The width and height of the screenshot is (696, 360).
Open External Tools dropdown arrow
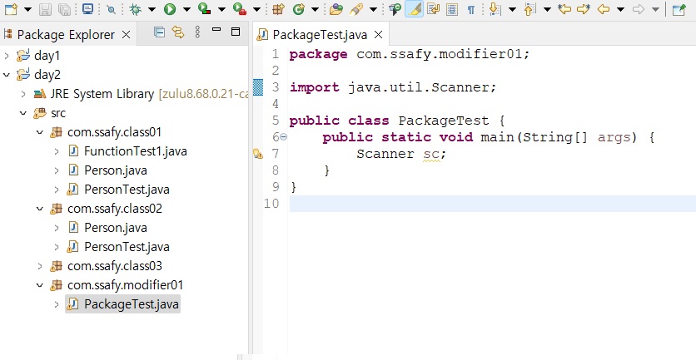[256, 10]
